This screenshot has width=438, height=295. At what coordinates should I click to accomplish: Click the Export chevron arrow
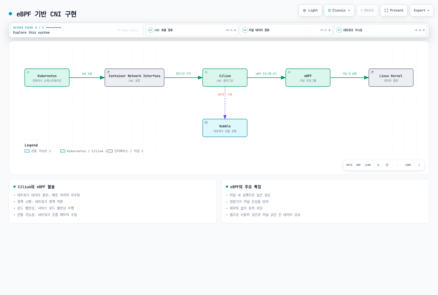coord(428,10)
